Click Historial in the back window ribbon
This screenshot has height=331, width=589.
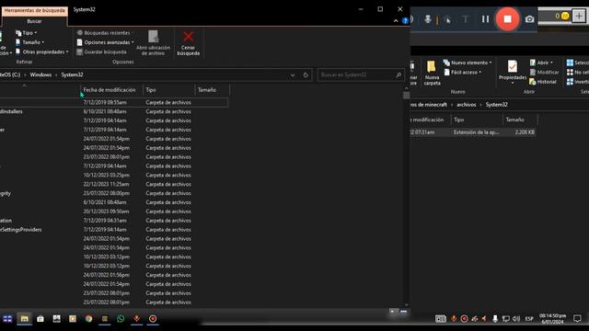tap(543, 82)
